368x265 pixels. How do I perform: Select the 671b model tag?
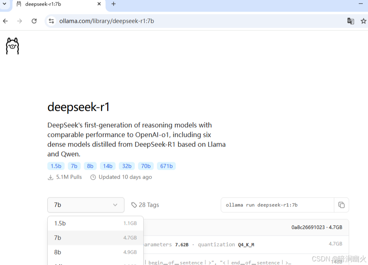pos(166,166)
